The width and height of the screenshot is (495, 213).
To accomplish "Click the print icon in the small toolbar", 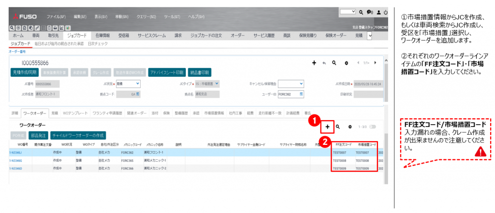I will click(x=56, y=28).
